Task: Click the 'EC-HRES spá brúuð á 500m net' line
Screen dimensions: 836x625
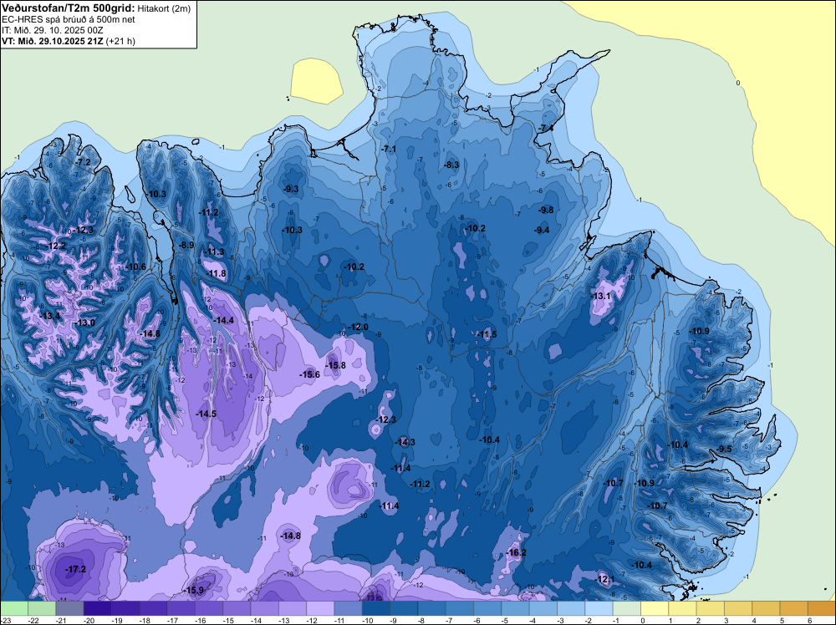Action: tap(69, 20)
